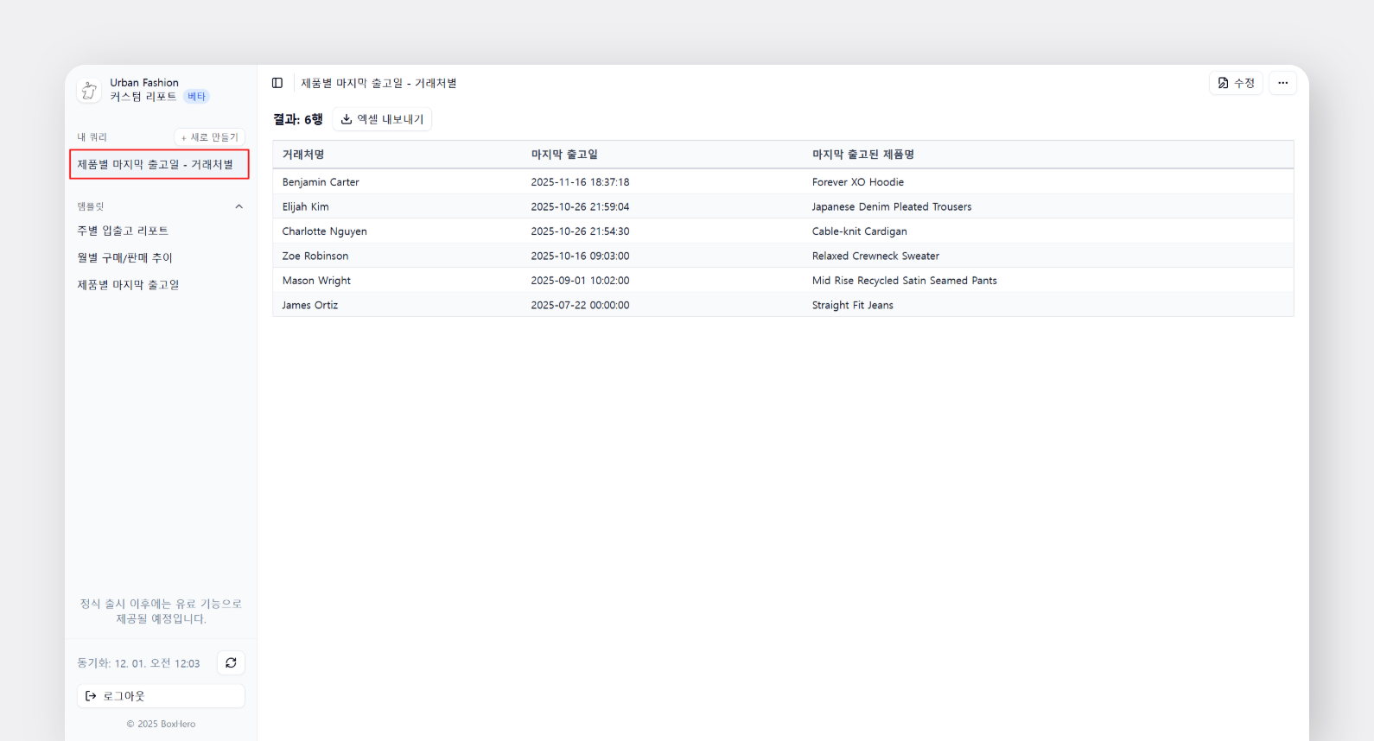Sort by 거래처명 column header
Screen dimensions: 1374x741
[303, 155]
